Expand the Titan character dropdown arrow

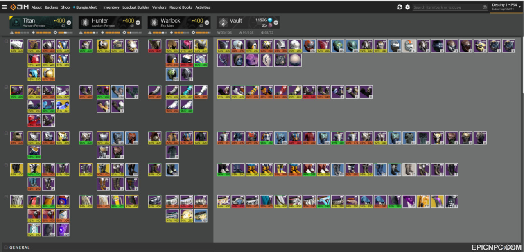69,22
